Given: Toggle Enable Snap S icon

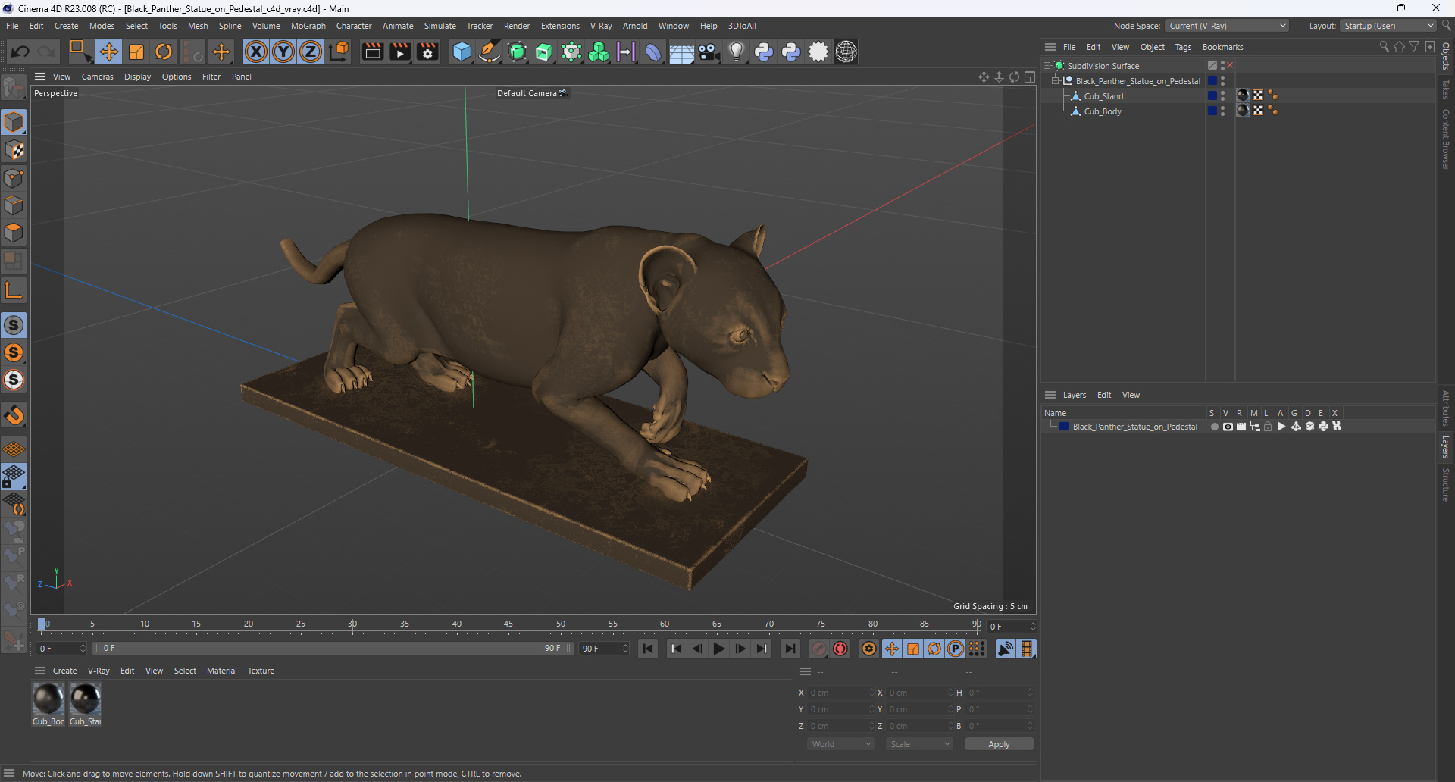Looking at the screenshot, I should point(14,325).
